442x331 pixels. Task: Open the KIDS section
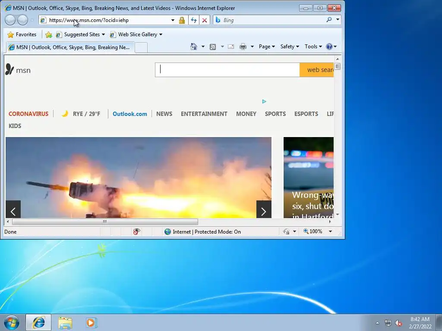pyautogui.click(x=15, y=126)
